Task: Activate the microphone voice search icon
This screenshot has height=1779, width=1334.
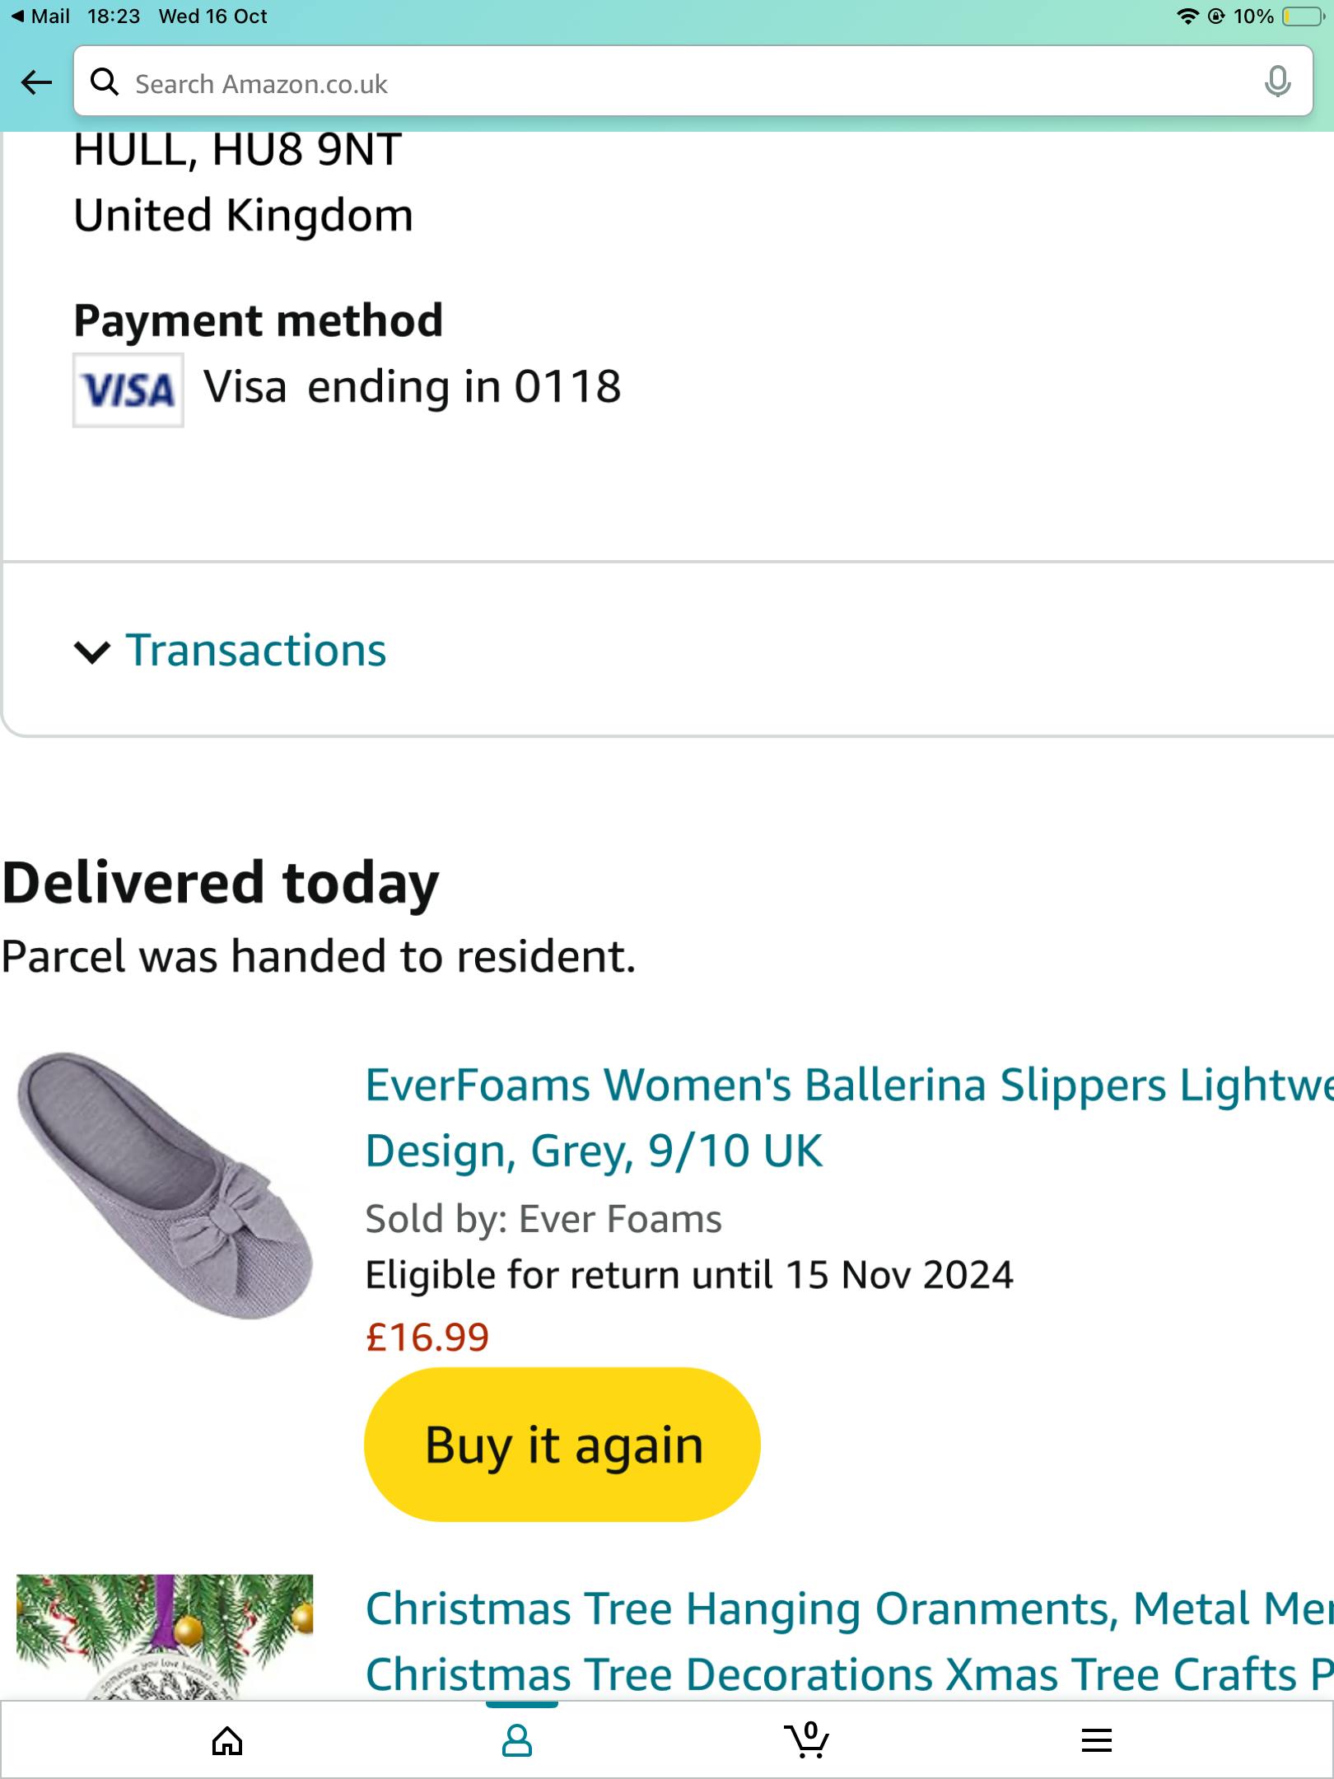Action: pos(1276,82)
